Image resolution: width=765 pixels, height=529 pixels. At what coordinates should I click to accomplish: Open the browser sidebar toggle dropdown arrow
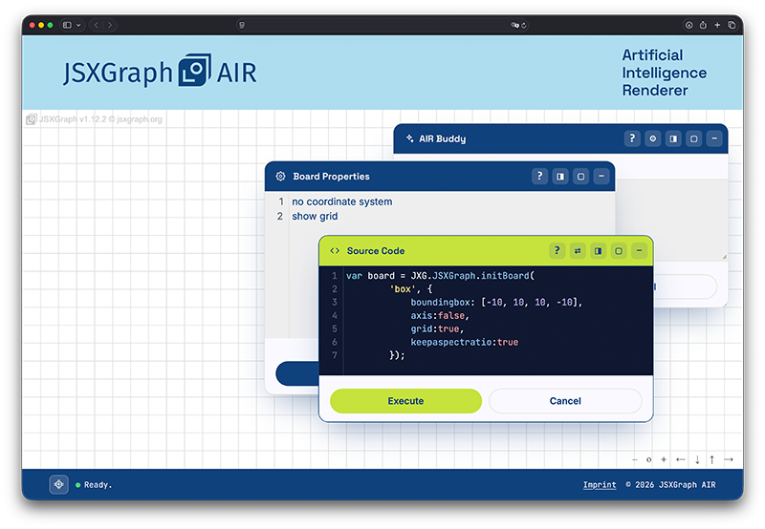pos(78,25)
